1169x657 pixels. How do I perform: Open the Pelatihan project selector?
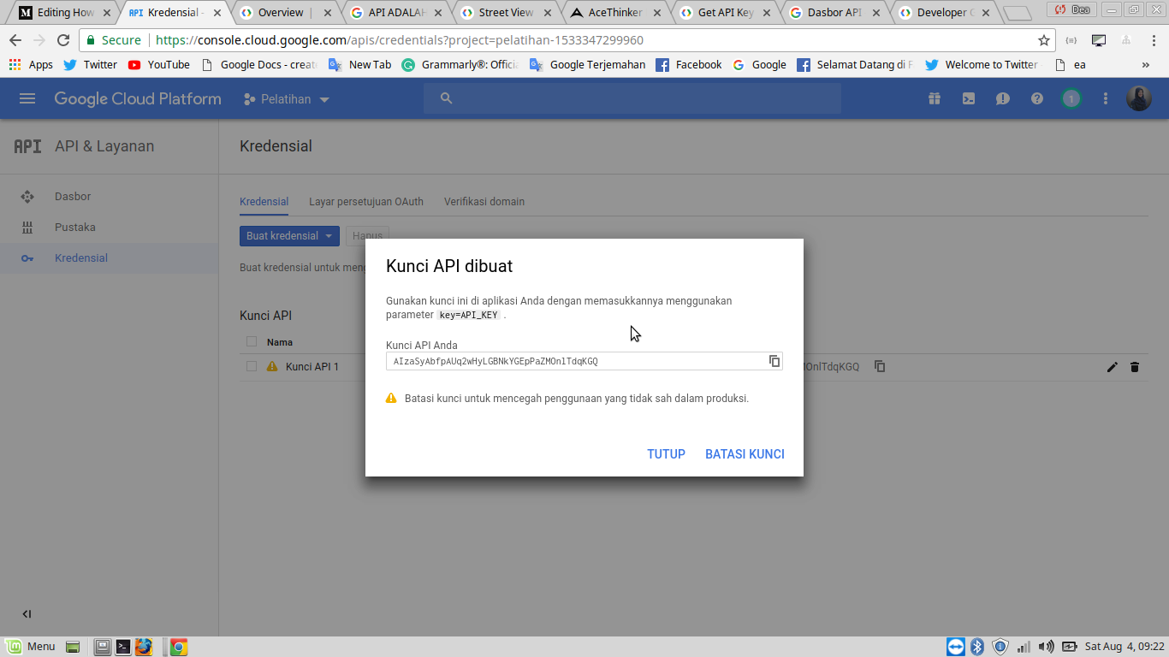pyautogui.click(x=287, y=98)
